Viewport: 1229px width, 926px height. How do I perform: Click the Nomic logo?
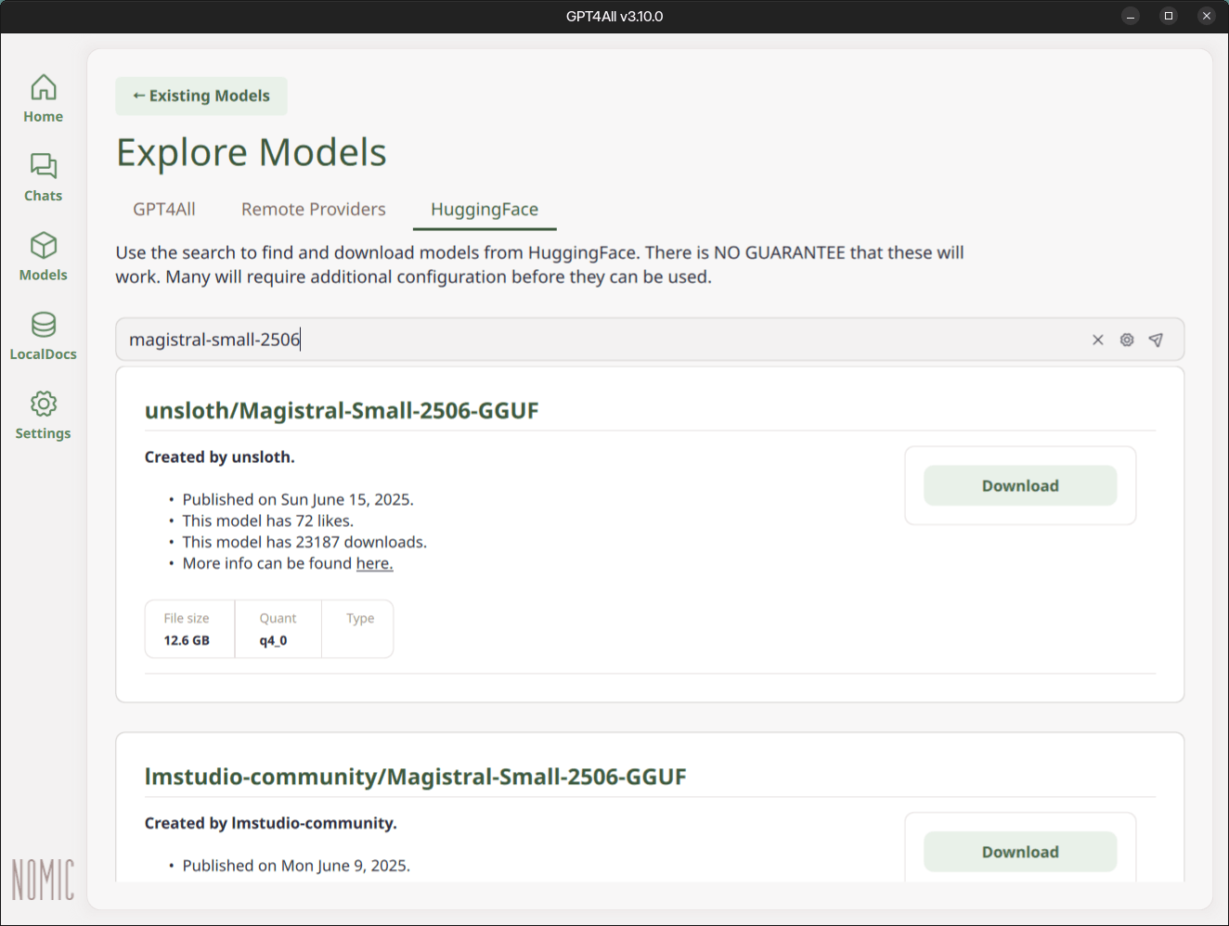click(x=43, y=879)
